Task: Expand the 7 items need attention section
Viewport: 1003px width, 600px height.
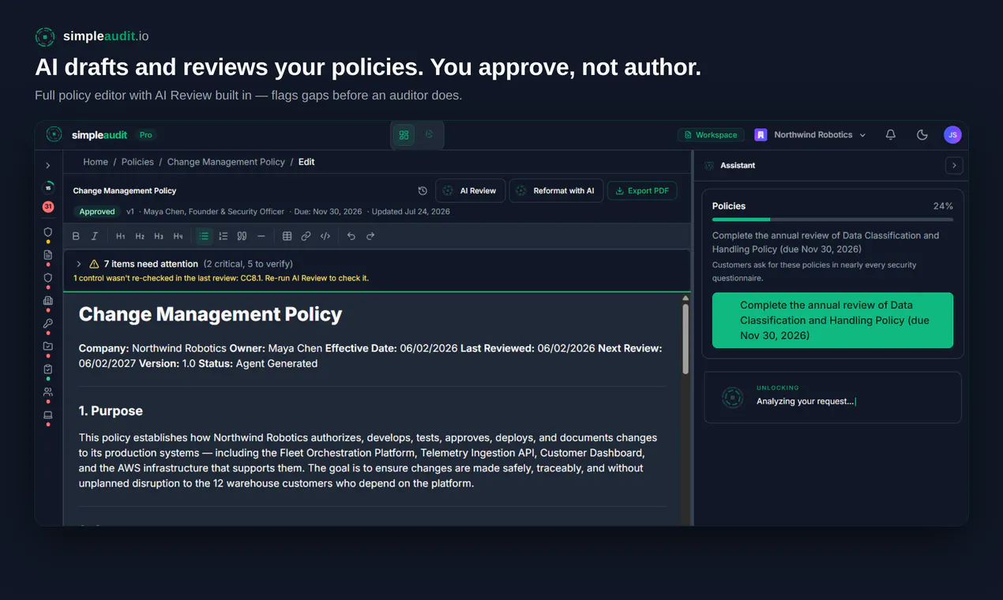Action: [79, 264]
